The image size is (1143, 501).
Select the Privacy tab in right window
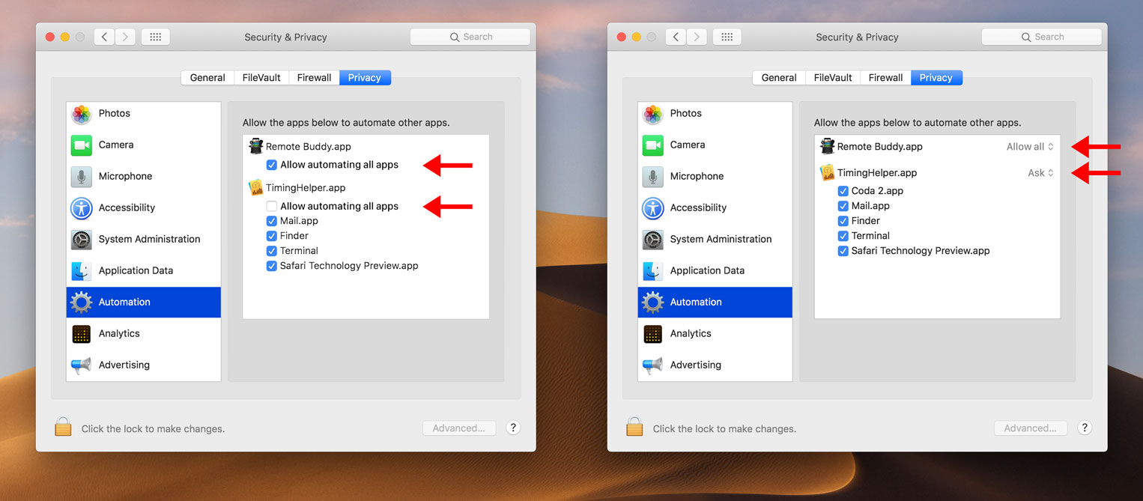[936, 78]
